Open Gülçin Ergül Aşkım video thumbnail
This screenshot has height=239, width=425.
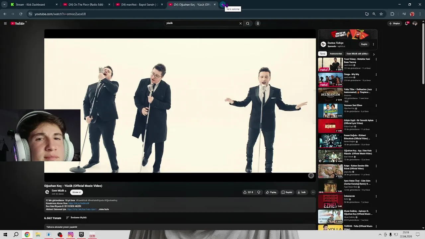[x=330, y=126]
